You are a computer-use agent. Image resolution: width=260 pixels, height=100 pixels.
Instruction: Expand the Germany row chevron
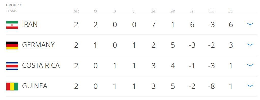250,44
